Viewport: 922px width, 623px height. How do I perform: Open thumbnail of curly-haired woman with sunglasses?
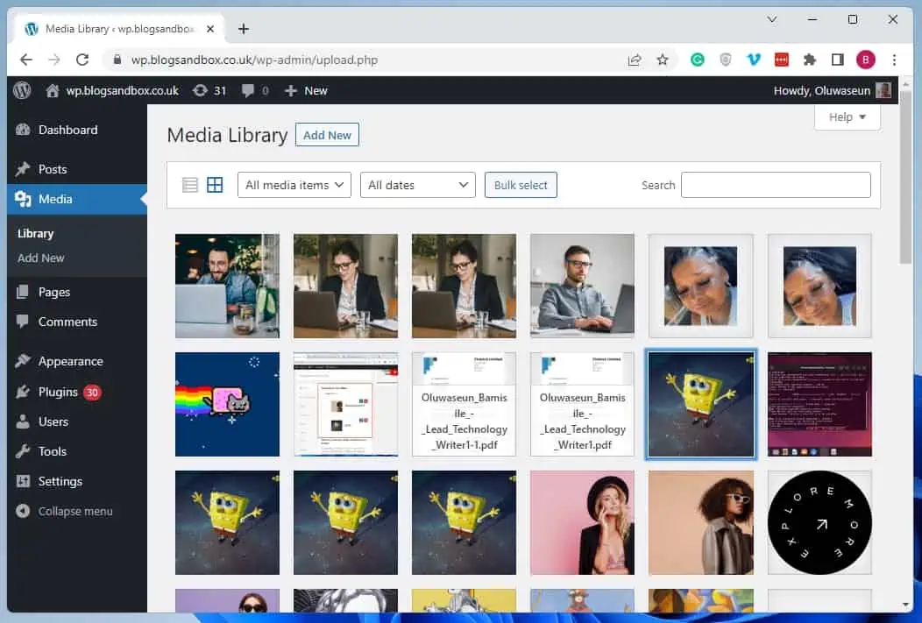click(x=701, y=522)
